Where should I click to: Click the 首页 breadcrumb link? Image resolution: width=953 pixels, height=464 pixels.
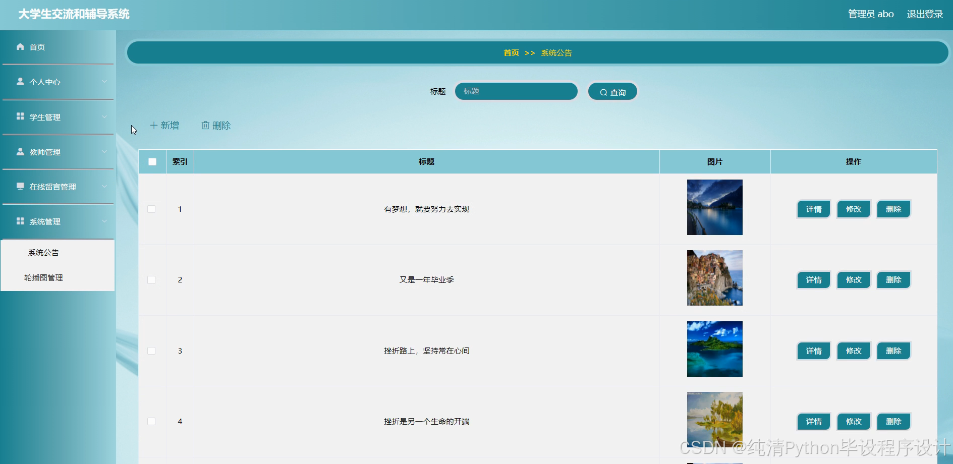(x=511, y=53)
